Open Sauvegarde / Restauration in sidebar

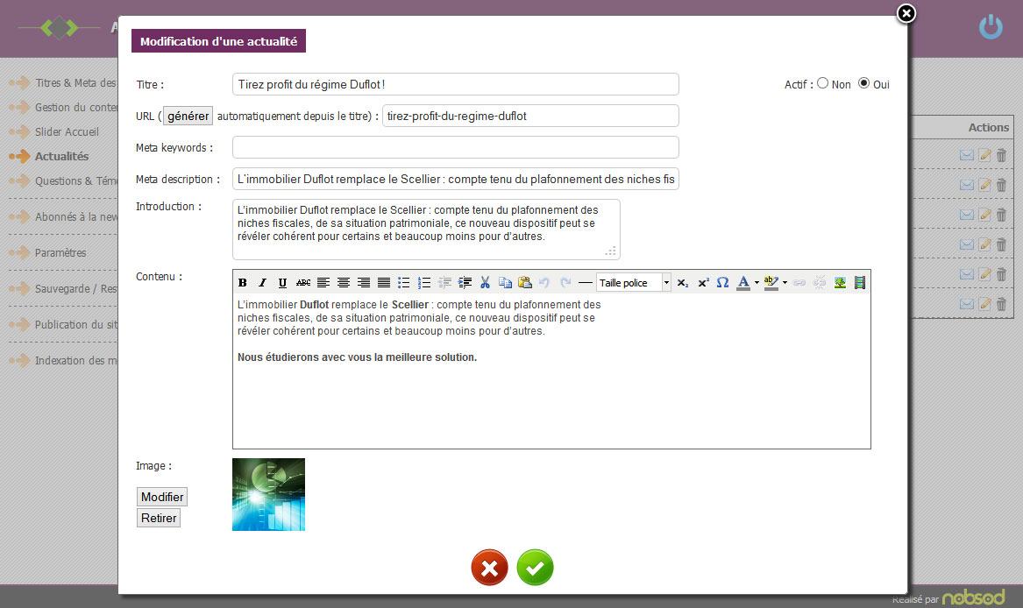(64, 288)
